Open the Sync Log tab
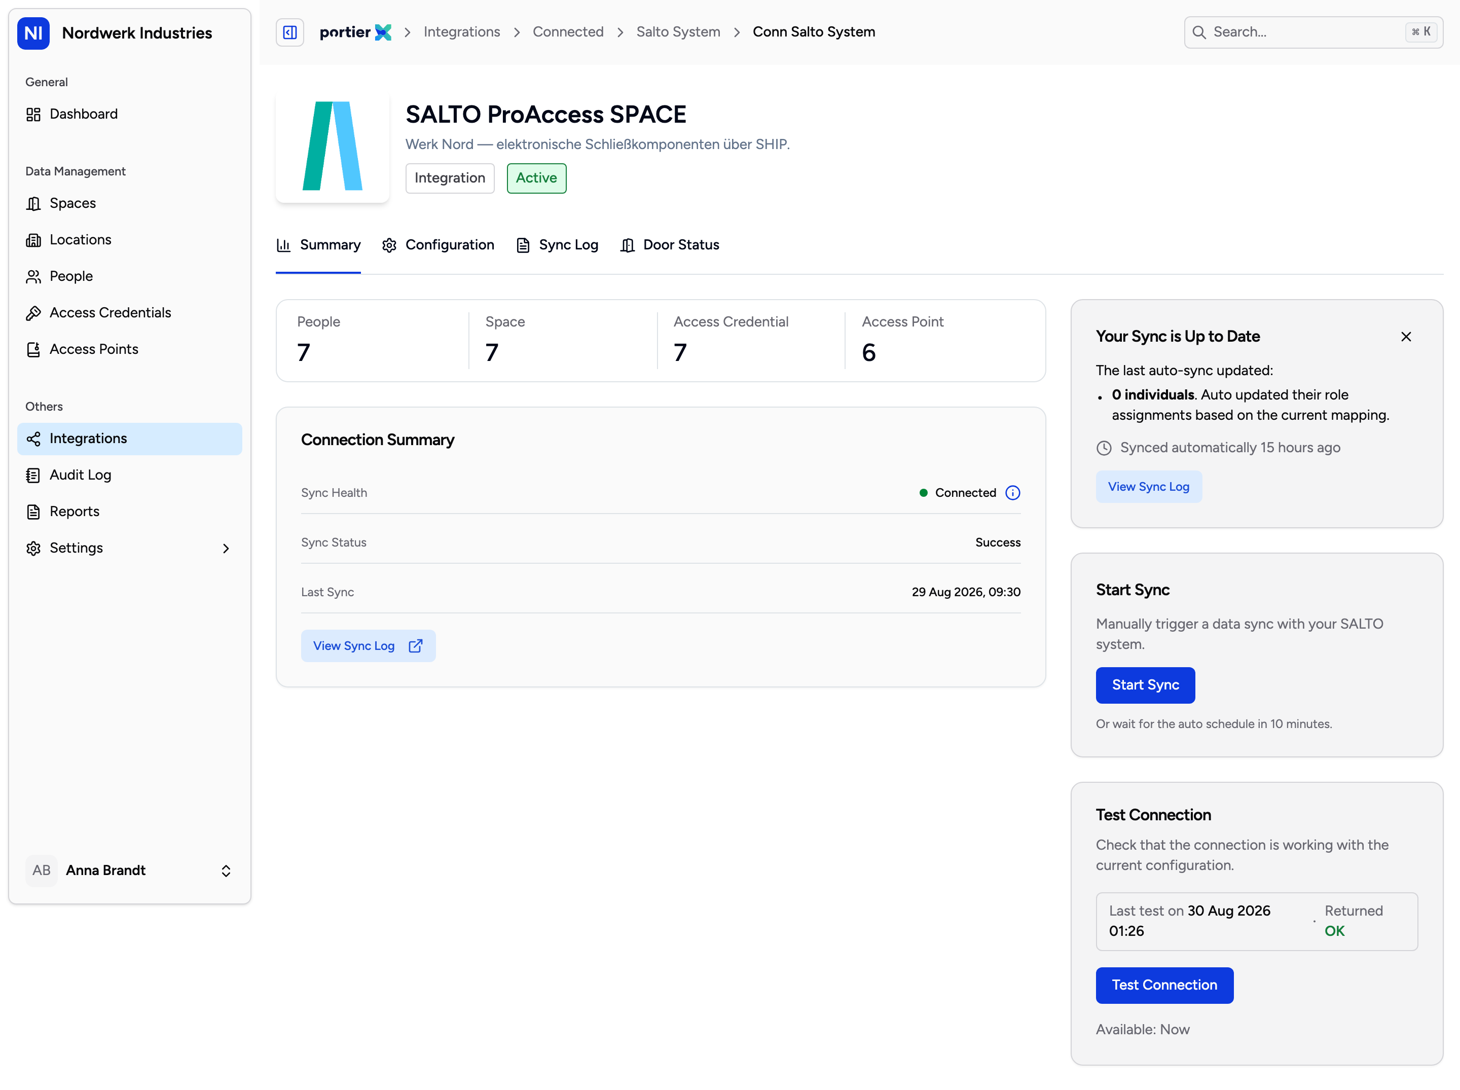1460x1090 pixels. [557, 245]
